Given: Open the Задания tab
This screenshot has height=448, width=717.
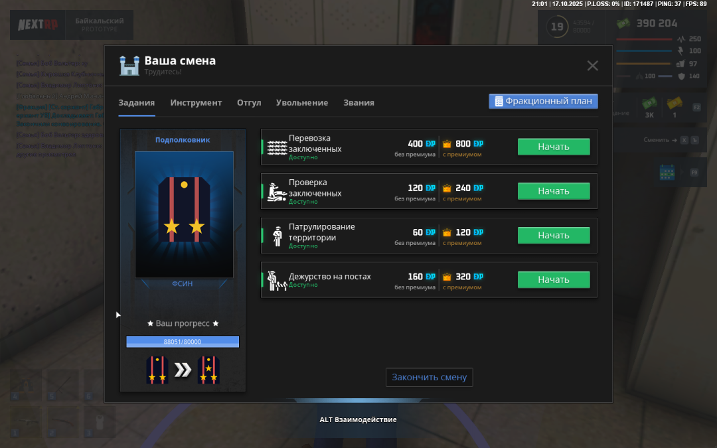Looking at the screenshot, I should pos(137,103).
